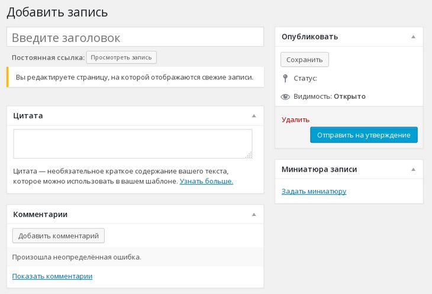Collapse the 'Опубликовать' panel arrow
432x294 pixels.
[413, 37]
